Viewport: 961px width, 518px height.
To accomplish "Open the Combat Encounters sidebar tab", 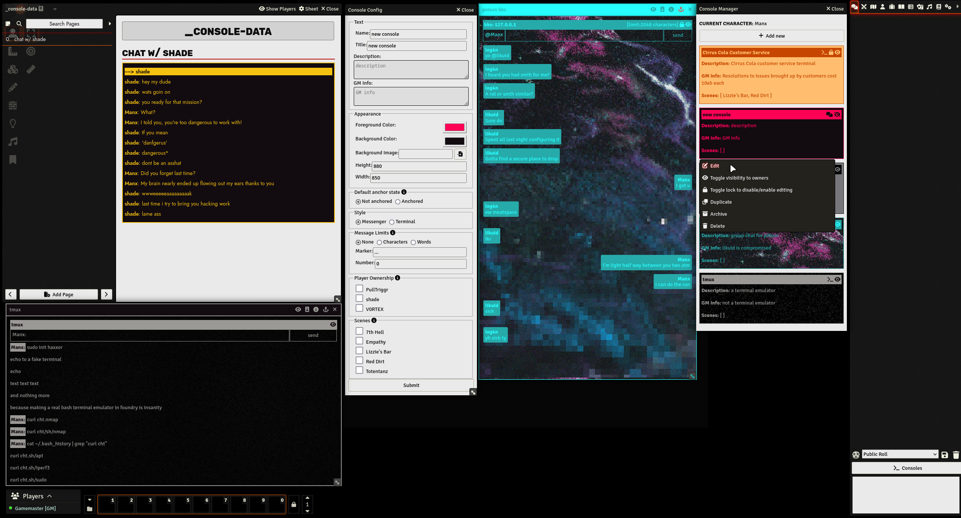I will [x=864, y=7].
